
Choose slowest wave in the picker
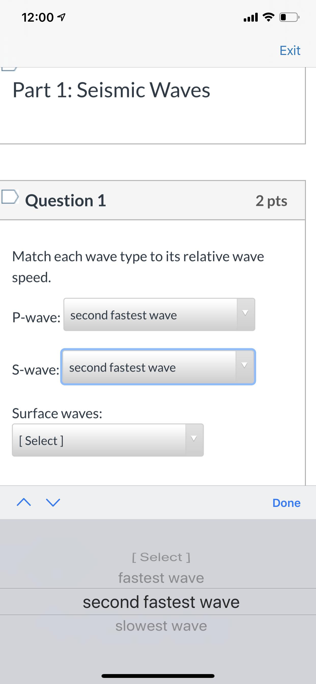click(x=161, y=626)
